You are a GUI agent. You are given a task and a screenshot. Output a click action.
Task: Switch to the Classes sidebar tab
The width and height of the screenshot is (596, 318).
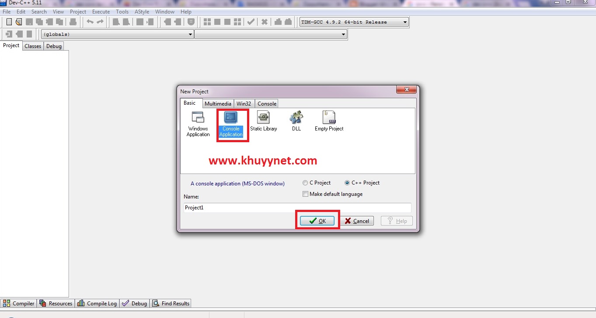coord(33,46)
